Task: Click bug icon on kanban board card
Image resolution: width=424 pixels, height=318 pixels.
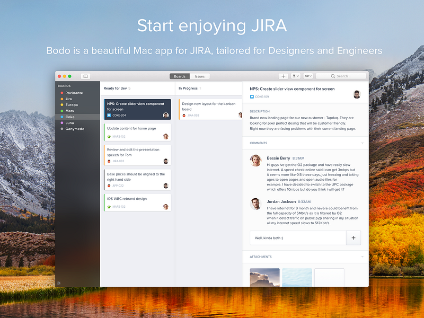Action: point(184,115)
